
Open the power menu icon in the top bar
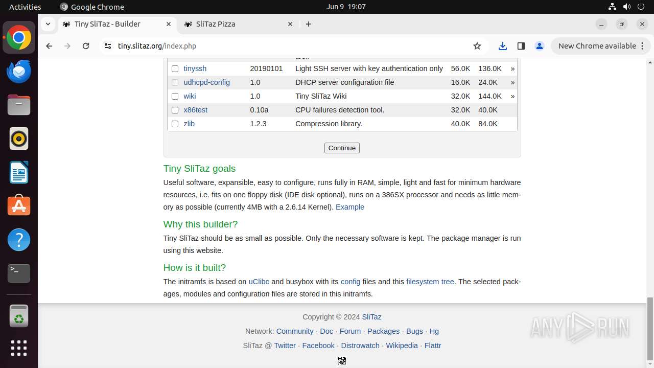(x=641, y=7)
